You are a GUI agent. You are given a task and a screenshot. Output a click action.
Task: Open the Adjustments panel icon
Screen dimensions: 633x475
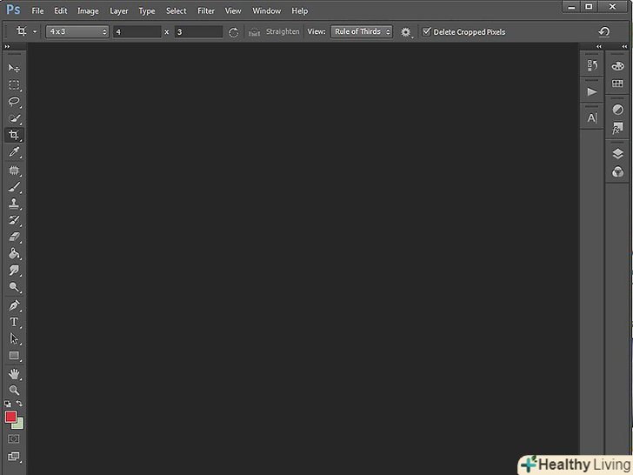point(617,110)
